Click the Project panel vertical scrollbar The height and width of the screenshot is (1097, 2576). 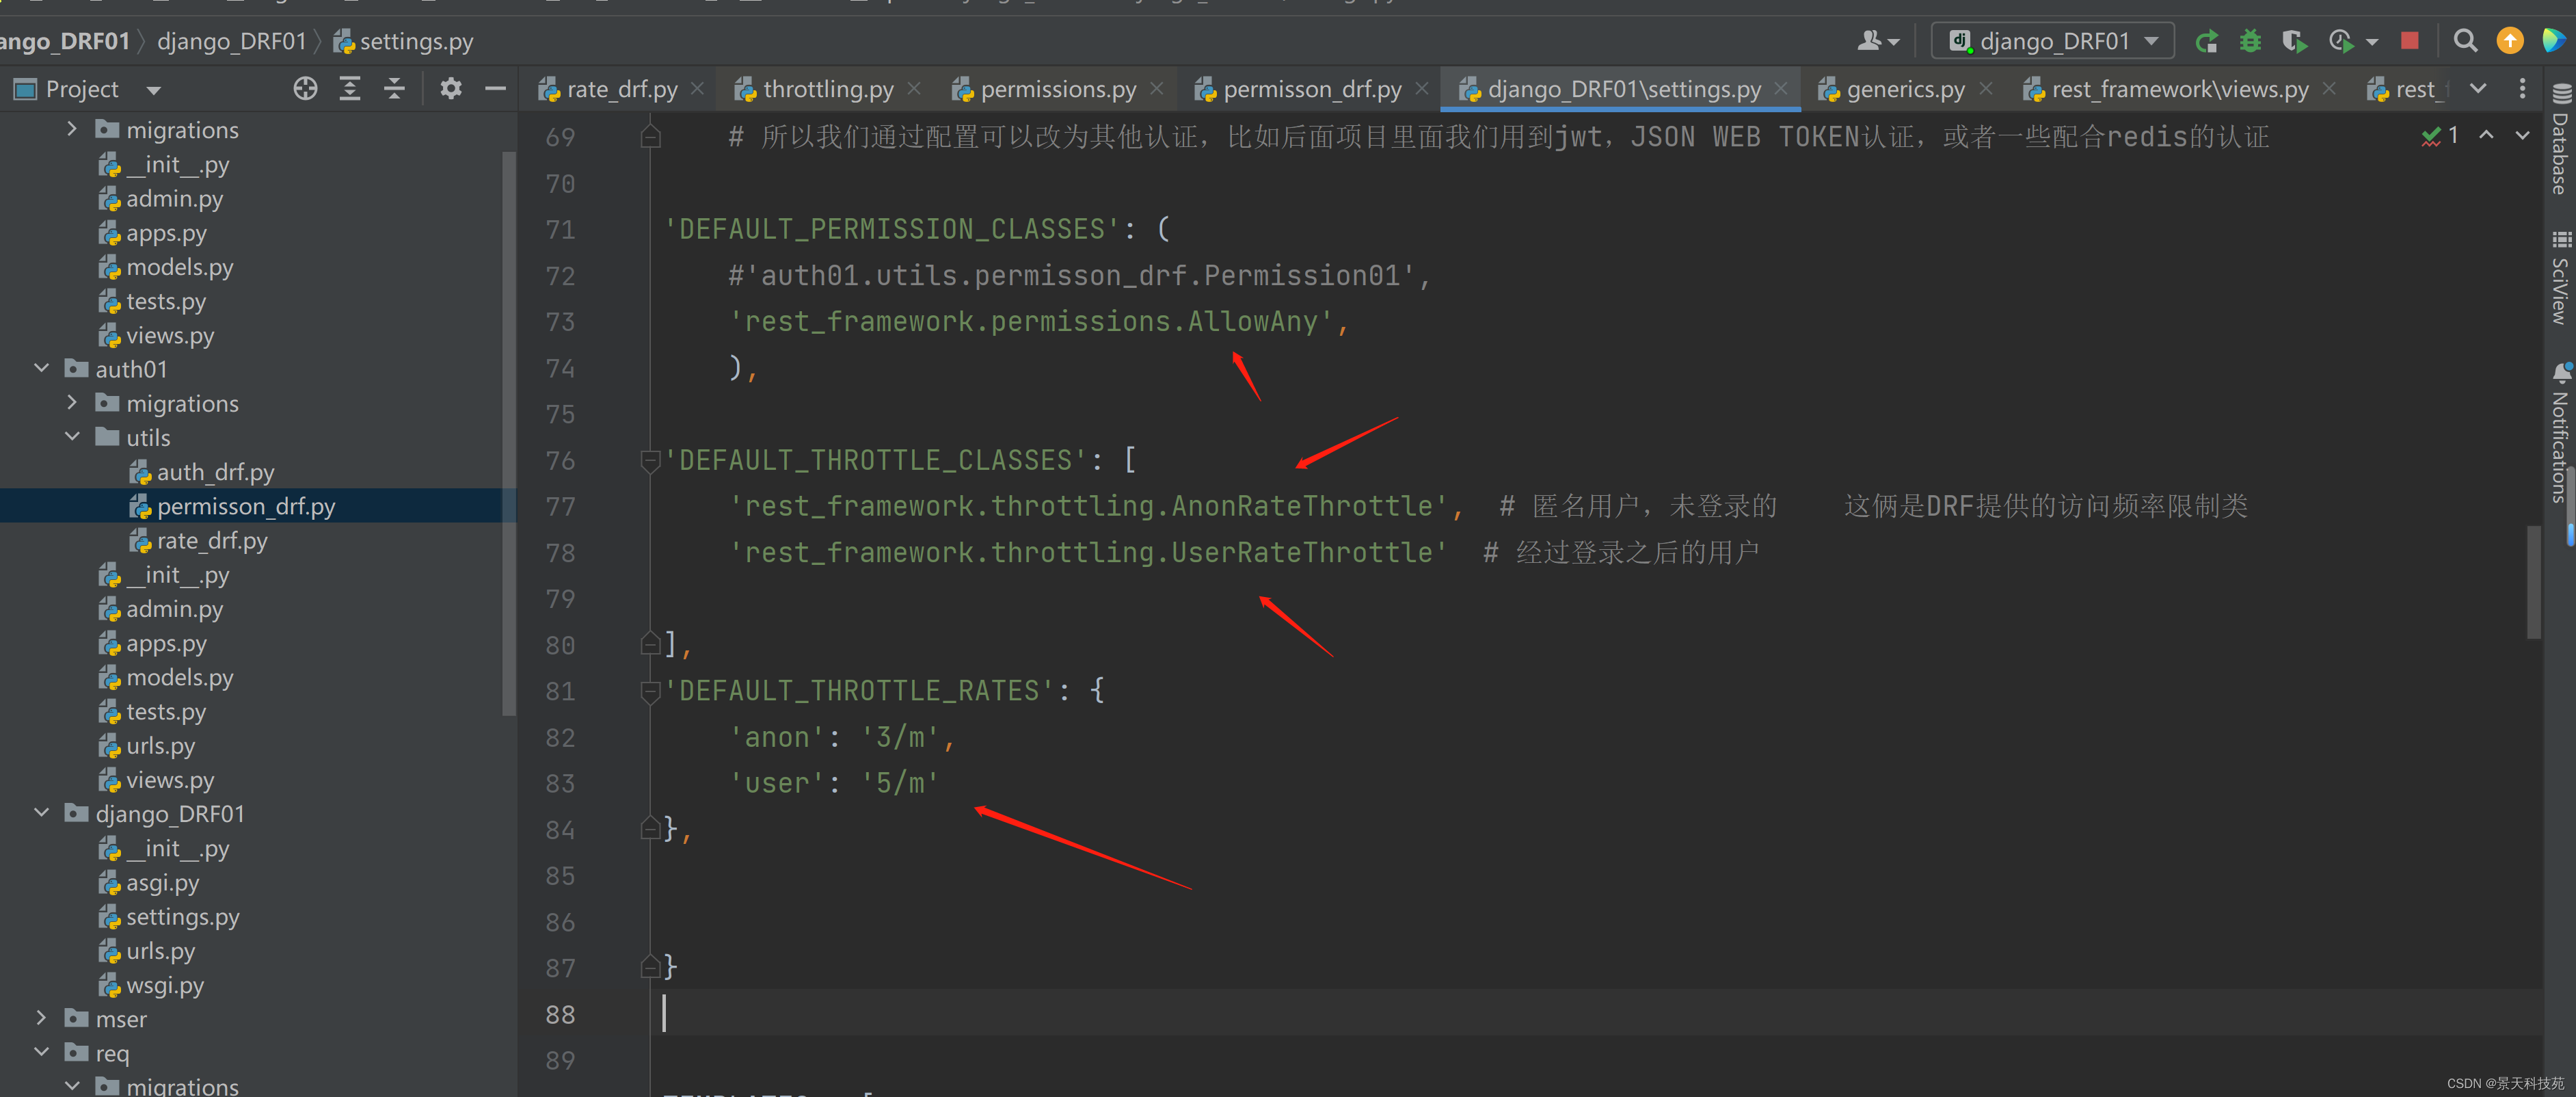click(x=508, y=433)
